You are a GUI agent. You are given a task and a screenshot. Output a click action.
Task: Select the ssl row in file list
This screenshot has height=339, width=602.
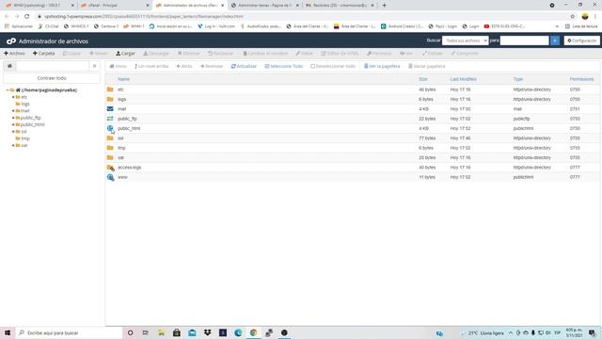point(352,138)
